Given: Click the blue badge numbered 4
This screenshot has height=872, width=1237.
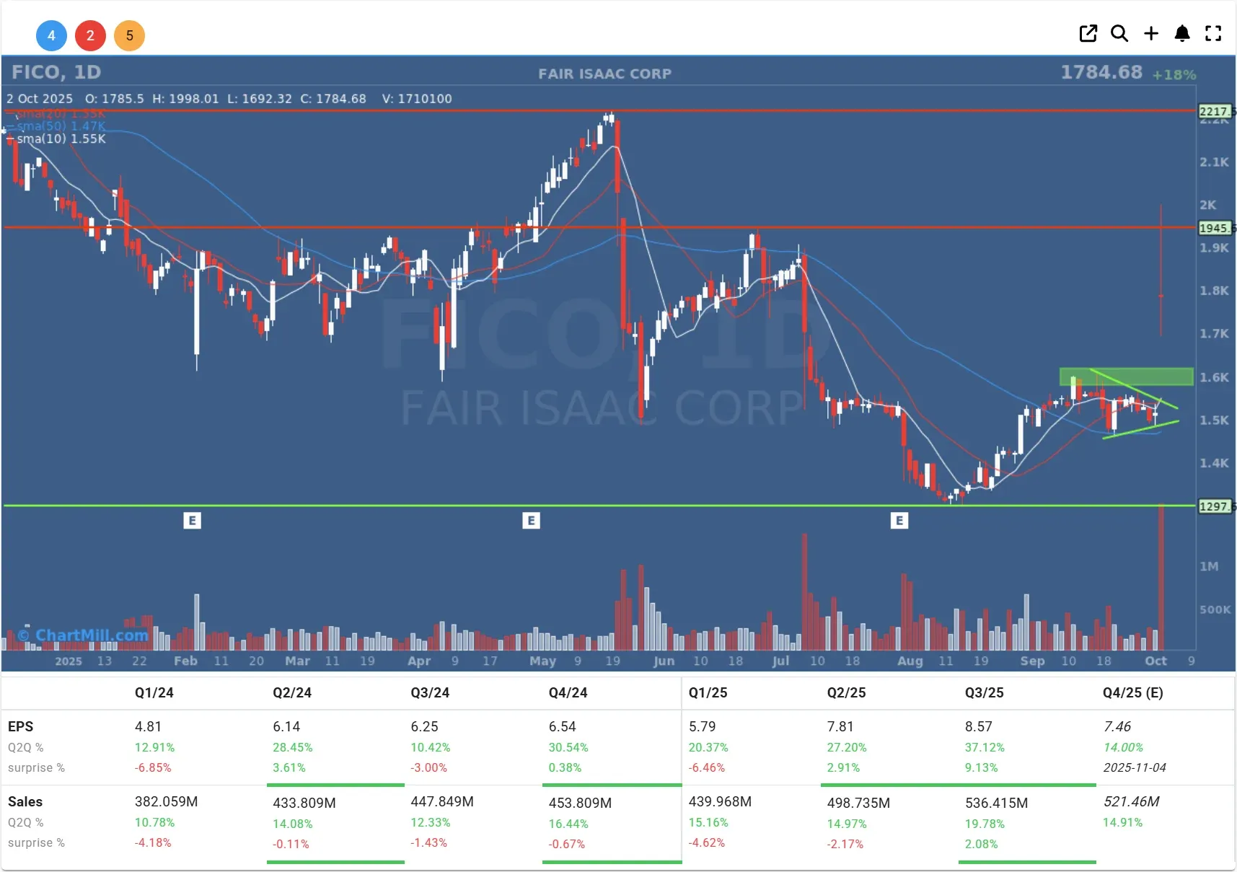Looking at the screenshot, I should point(51,35).
